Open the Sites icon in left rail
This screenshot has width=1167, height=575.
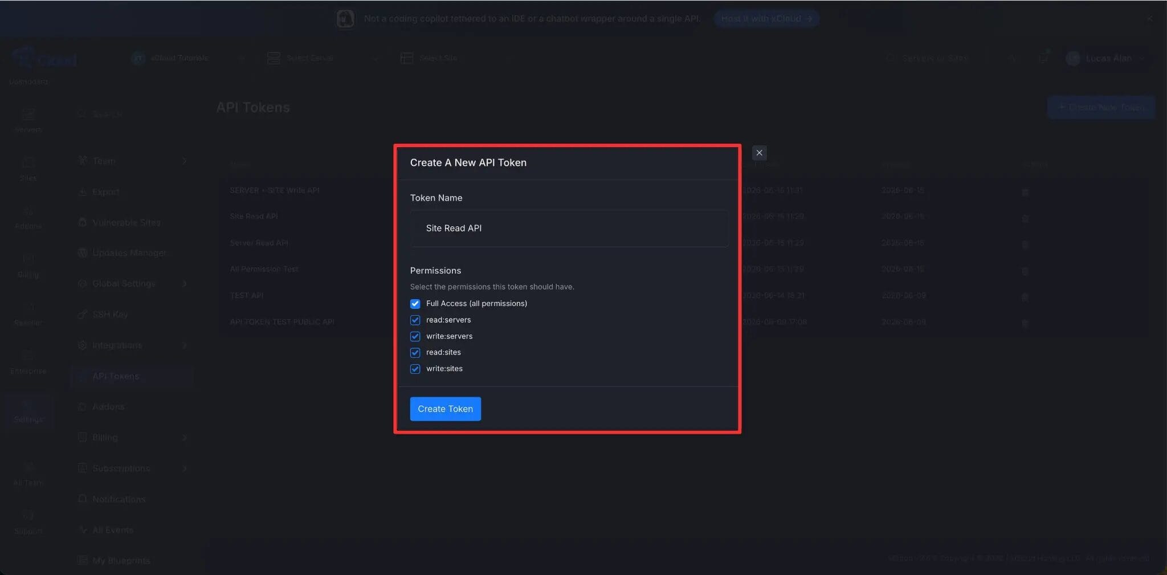click(x=28, y=169)
